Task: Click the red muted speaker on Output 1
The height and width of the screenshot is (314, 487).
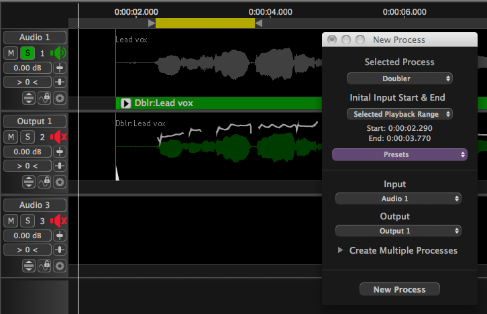Action: 60,138
